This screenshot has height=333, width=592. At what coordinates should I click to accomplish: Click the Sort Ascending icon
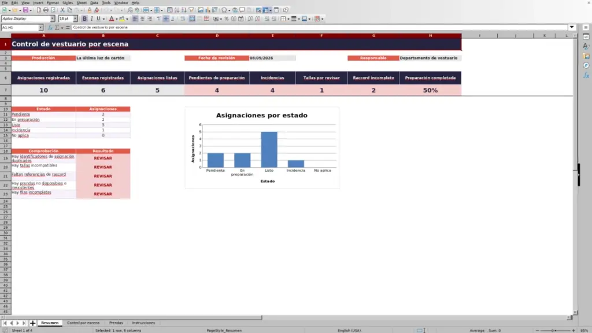(x=177, y=10)
